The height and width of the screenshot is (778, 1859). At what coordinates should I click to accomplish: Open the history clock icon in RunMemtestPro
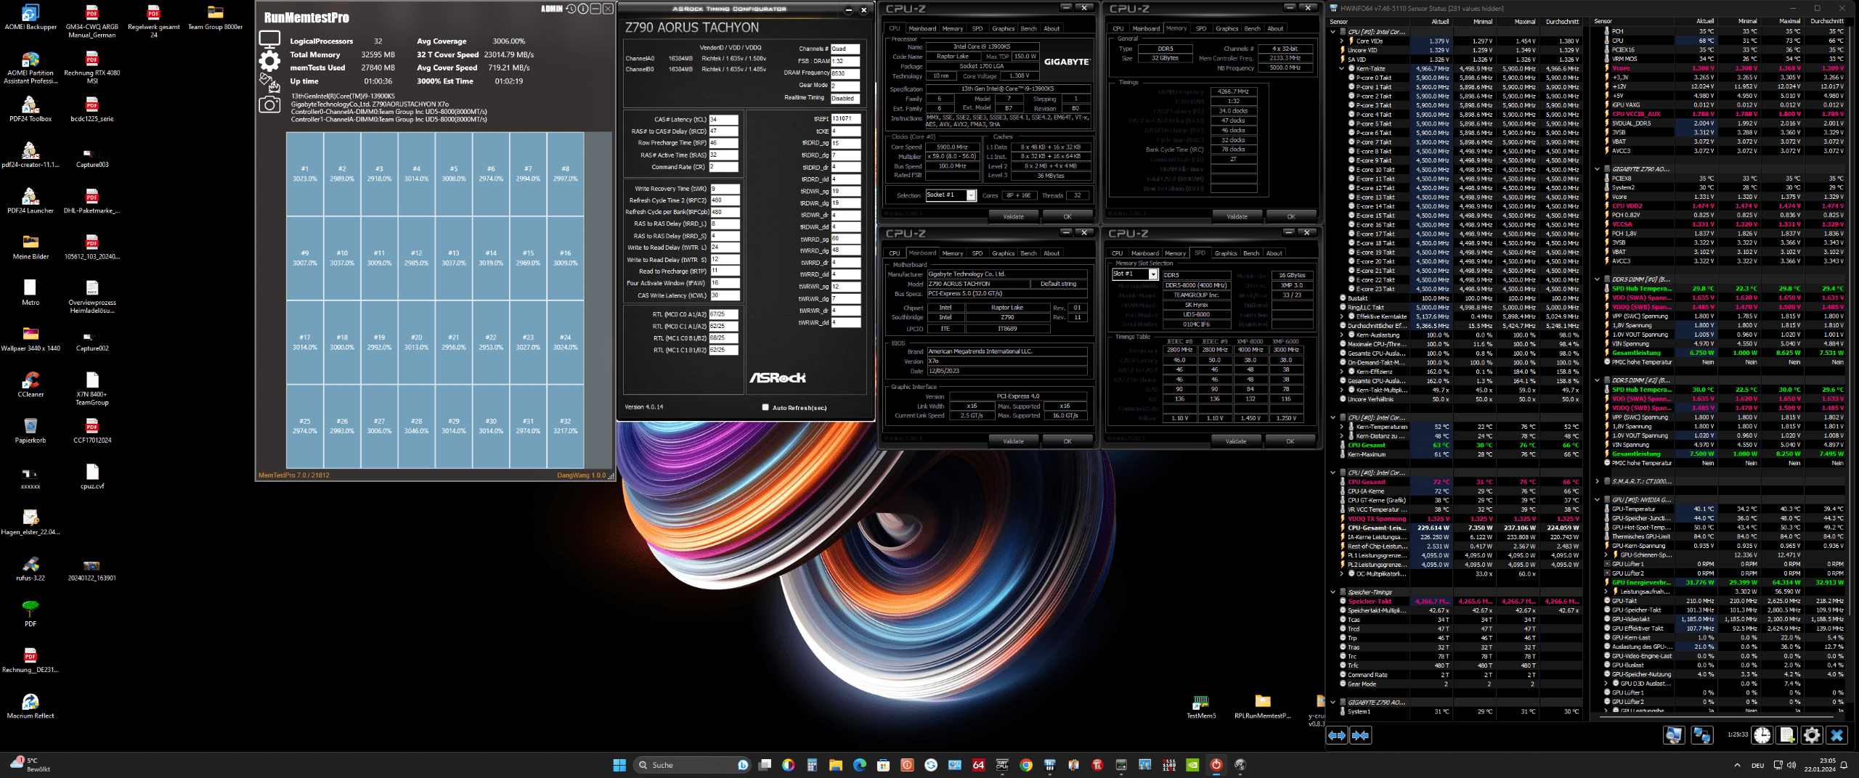(x=571, y=9)
